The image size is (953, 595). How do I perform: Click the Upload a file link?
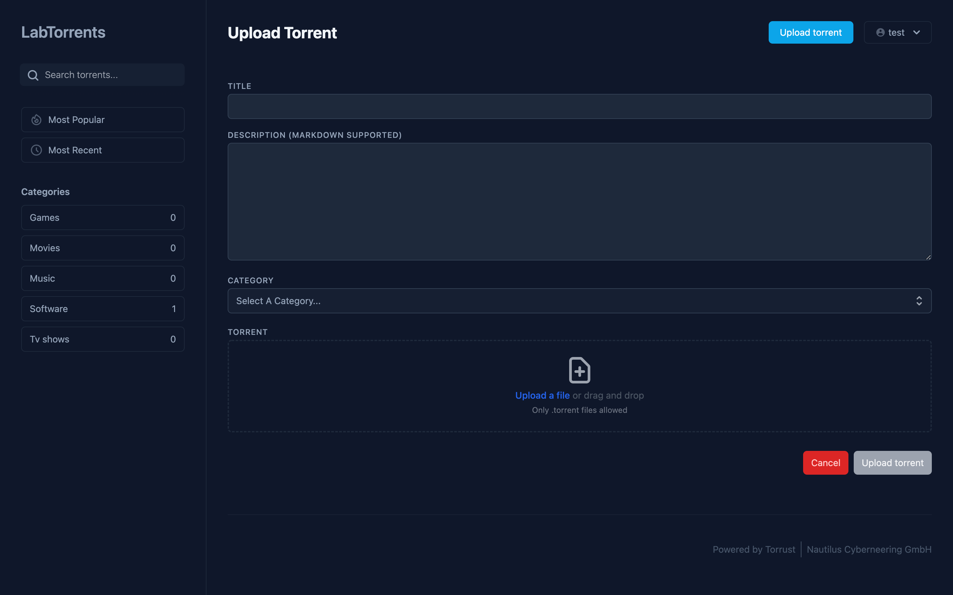coord(542,395)
